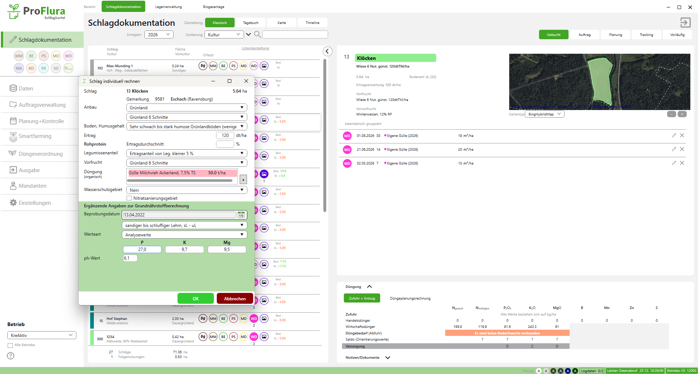The height and width of the screenshot is (374, 698).
Task: Check the Alle Betriebe checkbox
Action: click(x=10, y=345)
